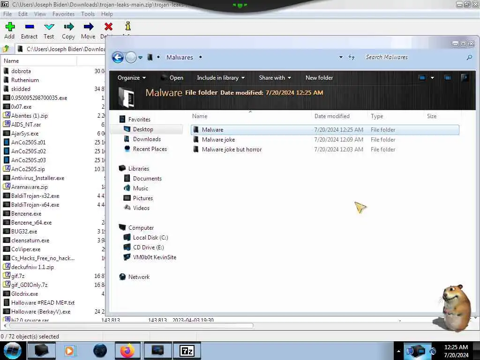This screenshot has height=360, width=480.
Task: Click the Explorer Help icon
Action: tap(465, 78)
